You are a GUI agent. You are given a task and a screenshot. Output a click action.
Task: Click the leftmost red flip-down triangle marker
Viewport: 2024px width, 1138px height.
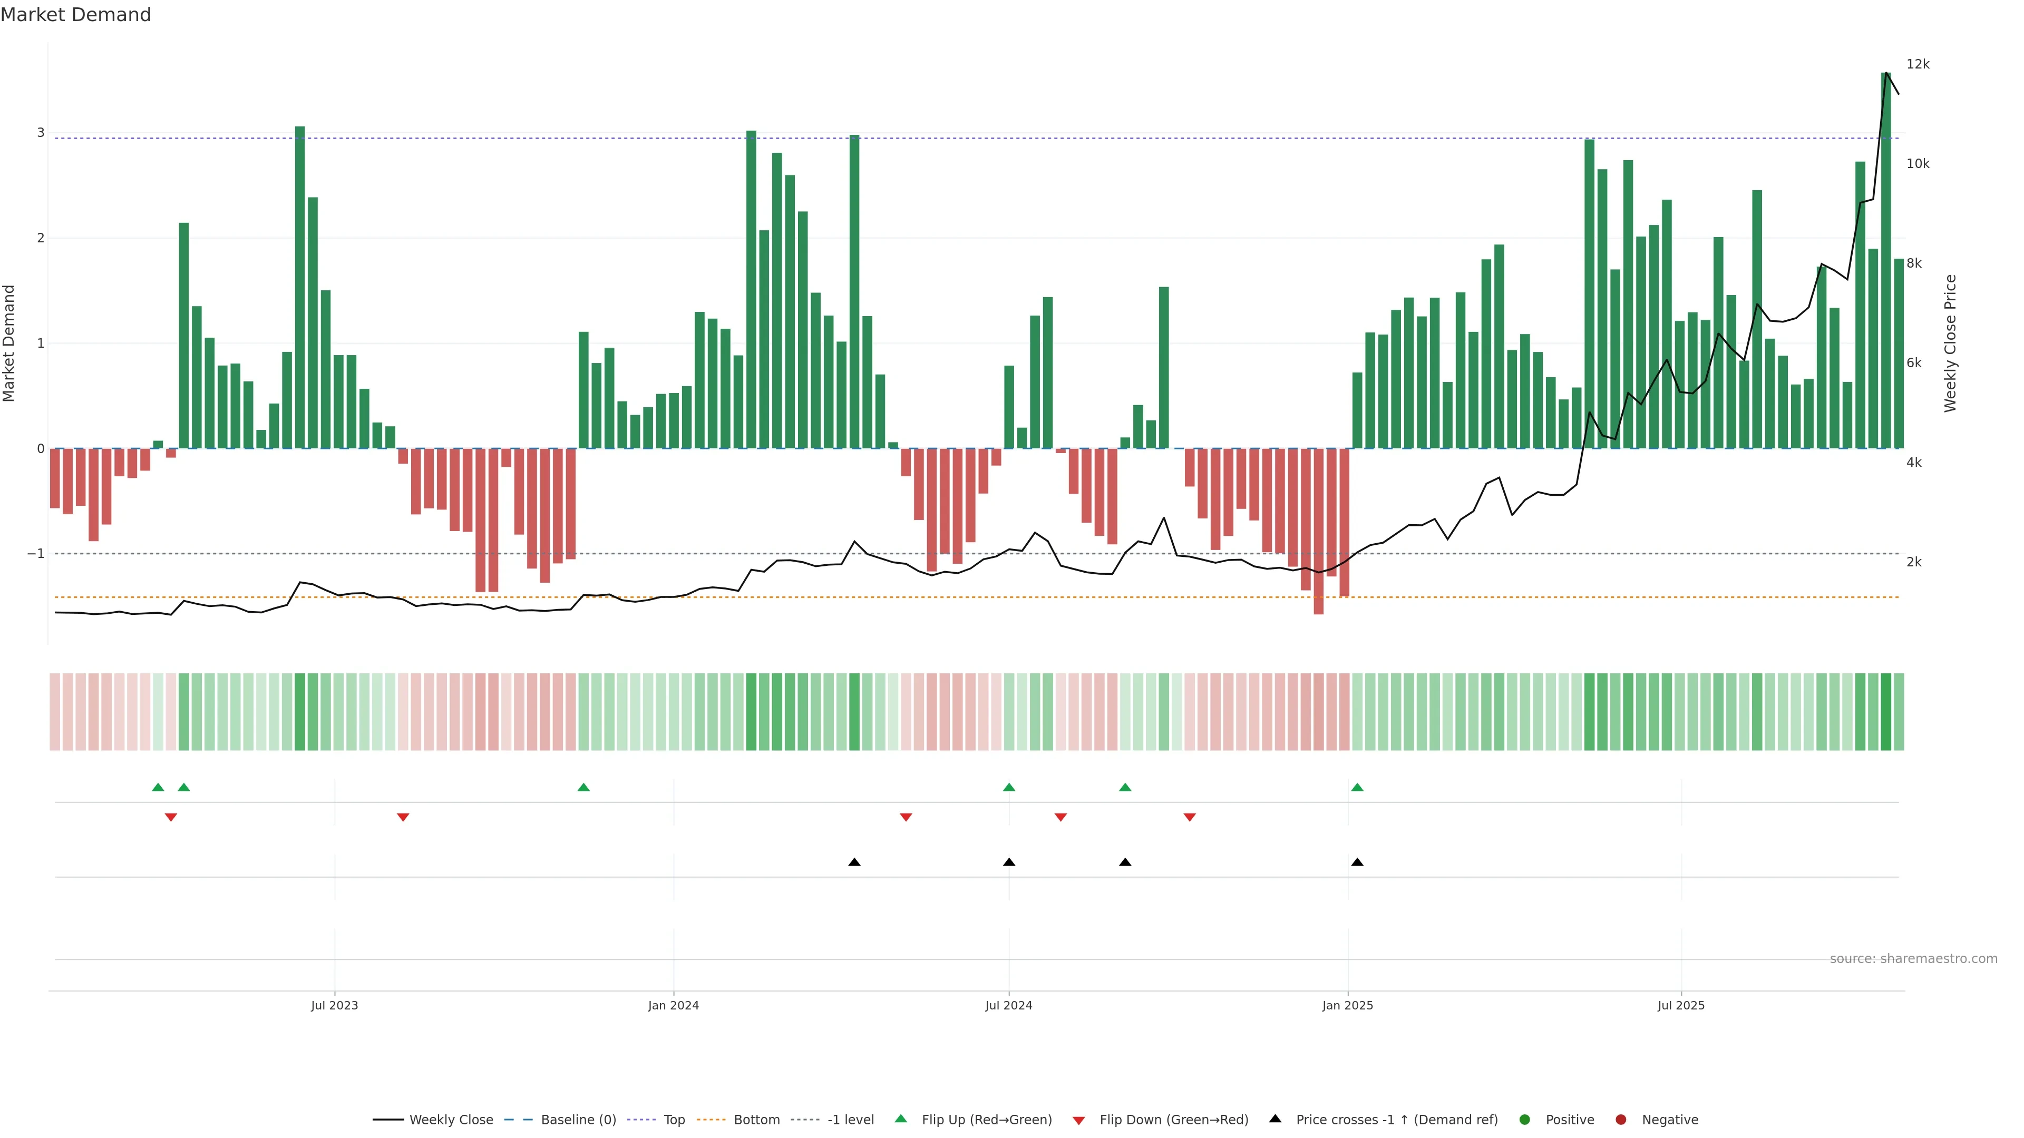(x=170, y=818)
